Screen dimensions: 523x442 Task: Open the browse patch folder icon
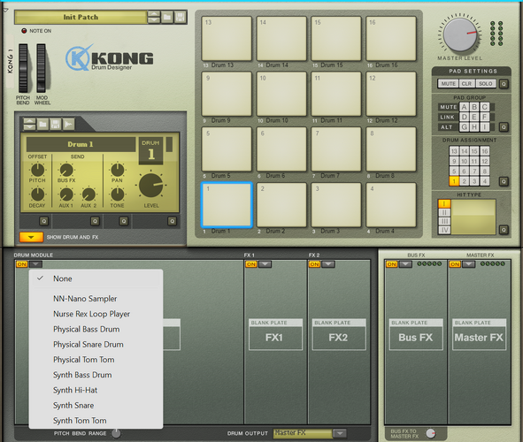[167, 17]
